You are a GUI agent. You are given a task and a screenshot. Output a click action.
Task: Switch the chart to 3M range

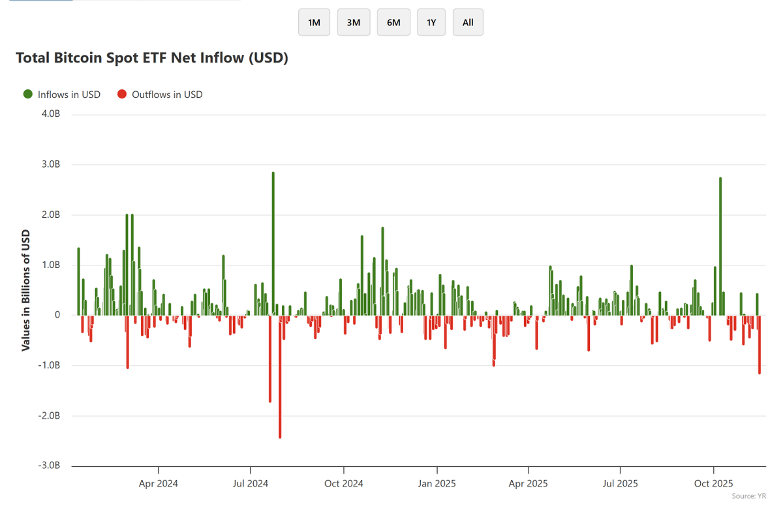tap(354, 22)
